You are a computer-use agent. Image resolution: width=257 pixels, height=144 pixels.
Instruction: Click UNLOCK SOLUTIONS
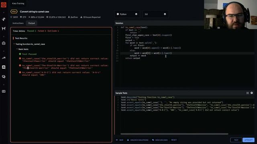pos(138,140)
